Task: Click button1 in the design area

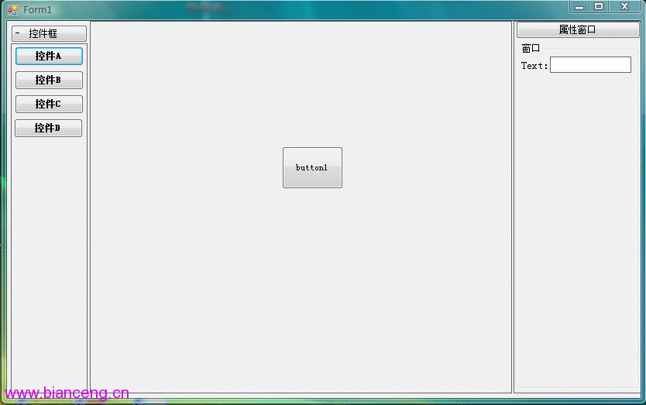Action: pyautogui.click(x=312, y=168)
